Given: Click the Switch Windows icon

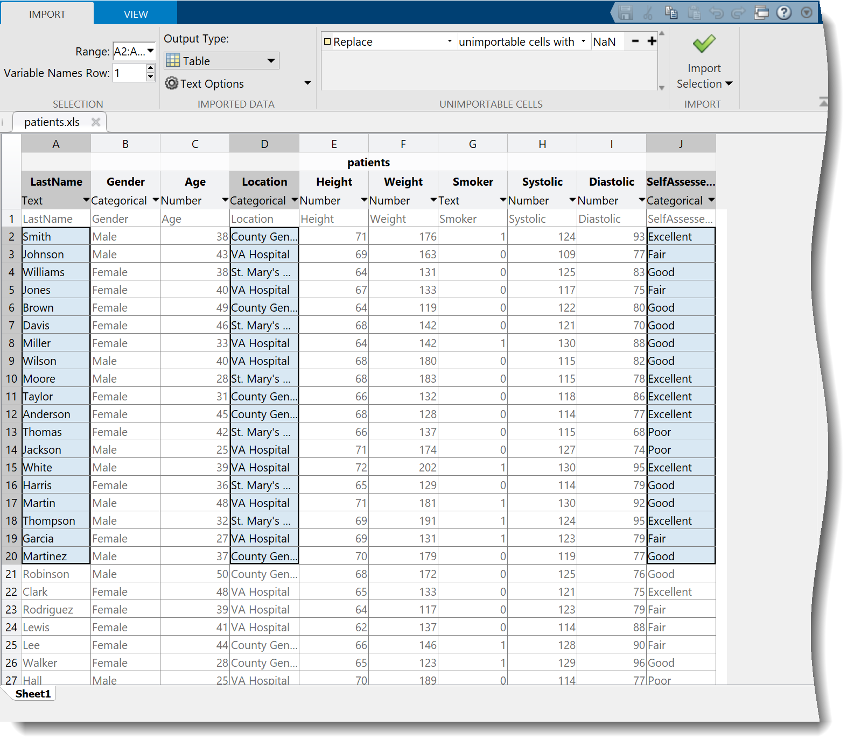Looking at the screenshot, I should 761,12.
